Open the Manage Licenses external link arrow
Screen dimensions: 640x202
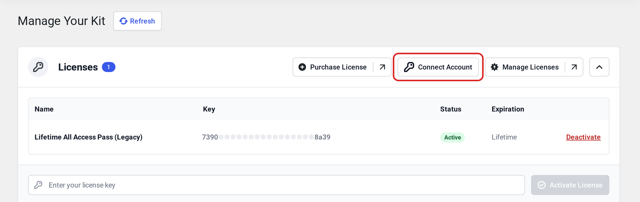coord(574,67)
